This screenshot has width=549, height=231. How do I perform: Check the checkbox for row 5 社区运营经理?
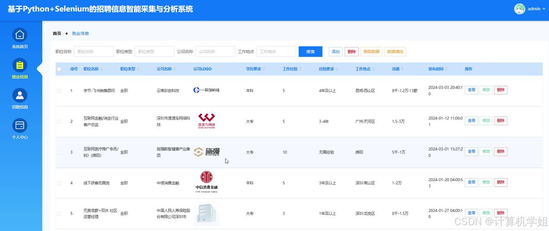(59, 213)
